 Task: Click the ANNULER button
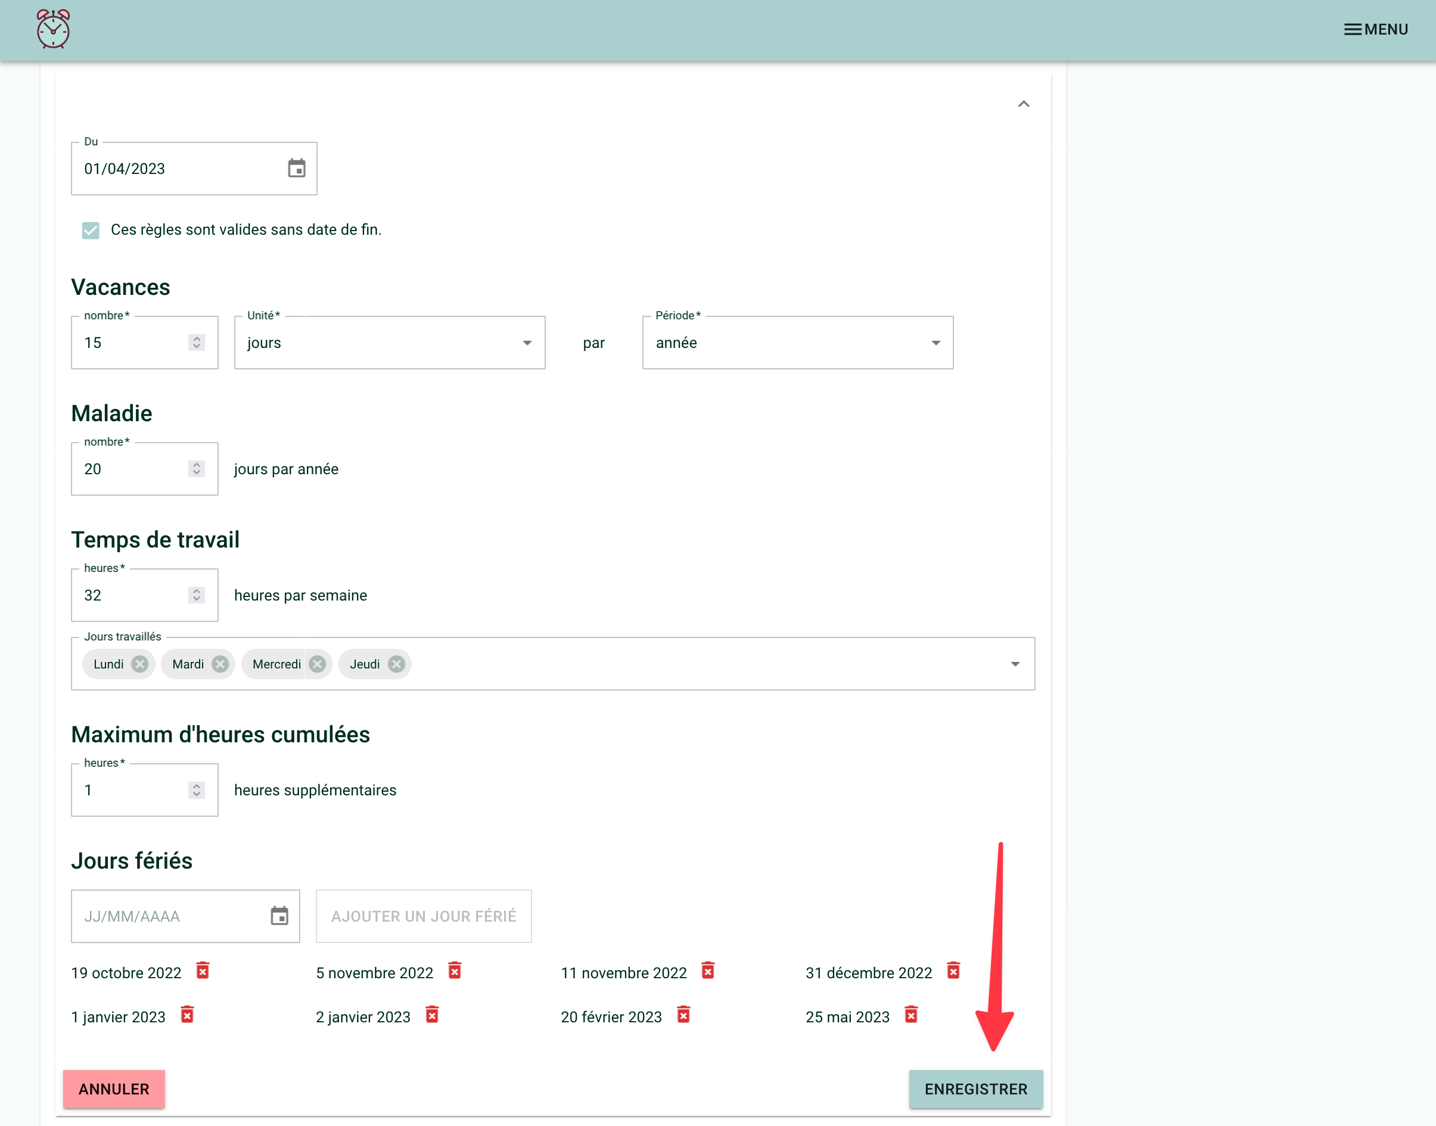pyautogui.click(x=114, y=1088)
